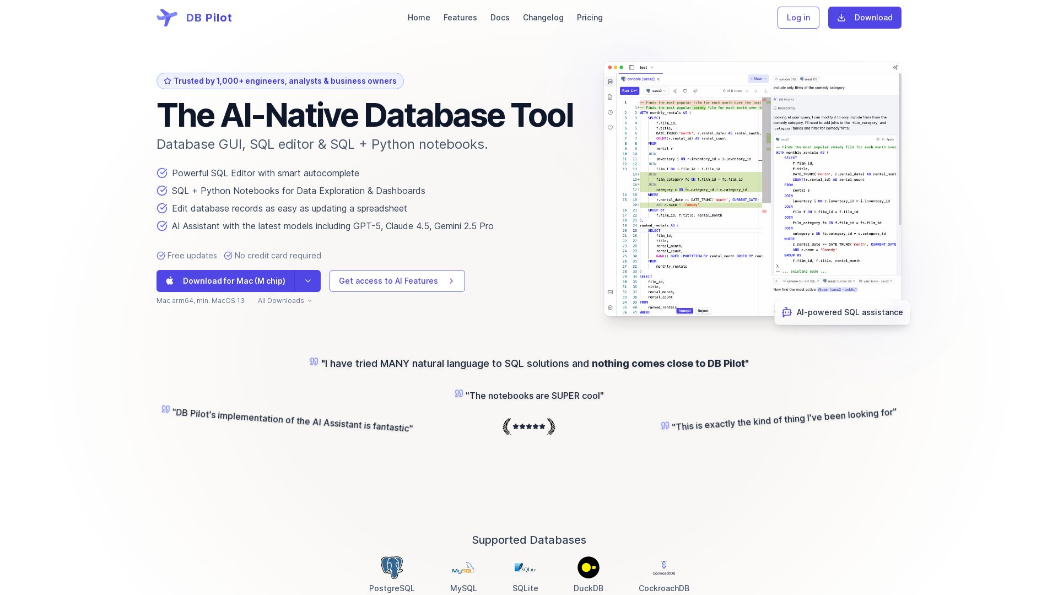1058x595 pixels.
Task: Click the AI chat bot icon
Action: click(787, 312)
